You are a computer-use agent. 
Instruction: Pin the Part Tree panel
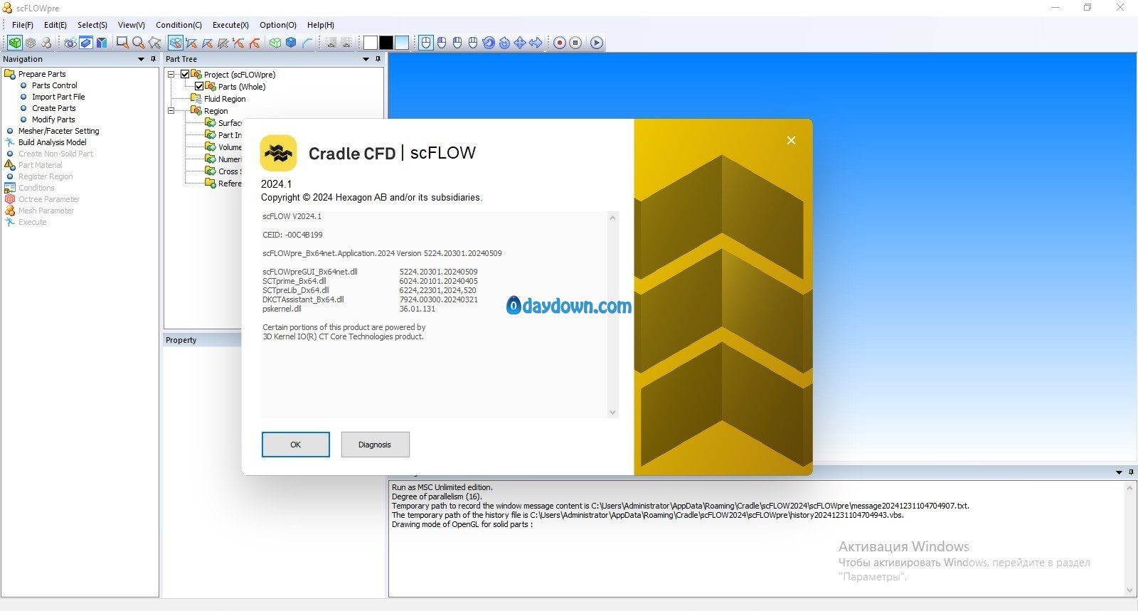tap(378, 59)
